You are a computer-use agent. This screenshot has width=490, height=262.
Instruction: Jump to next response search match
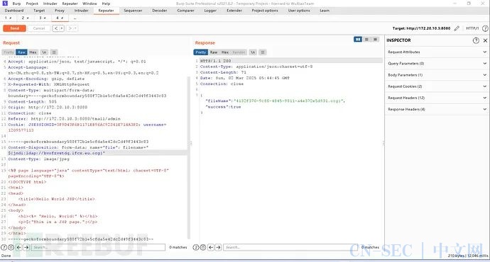pyautogui.click(x=218, y=247)
